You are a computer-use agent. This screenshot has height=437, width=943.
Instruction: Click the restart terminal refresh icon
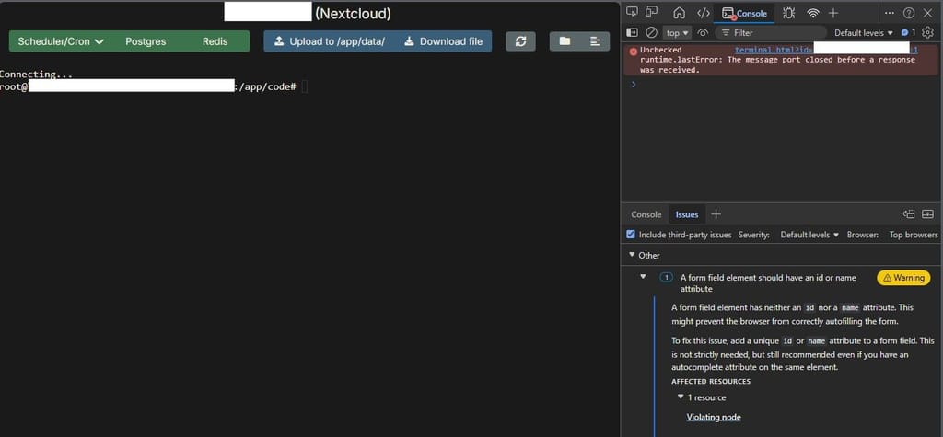click(x=520, y=41)
